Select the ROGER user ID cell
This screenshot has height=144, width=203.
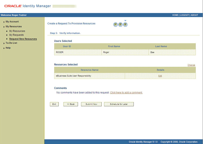click(x=78, y=52)
